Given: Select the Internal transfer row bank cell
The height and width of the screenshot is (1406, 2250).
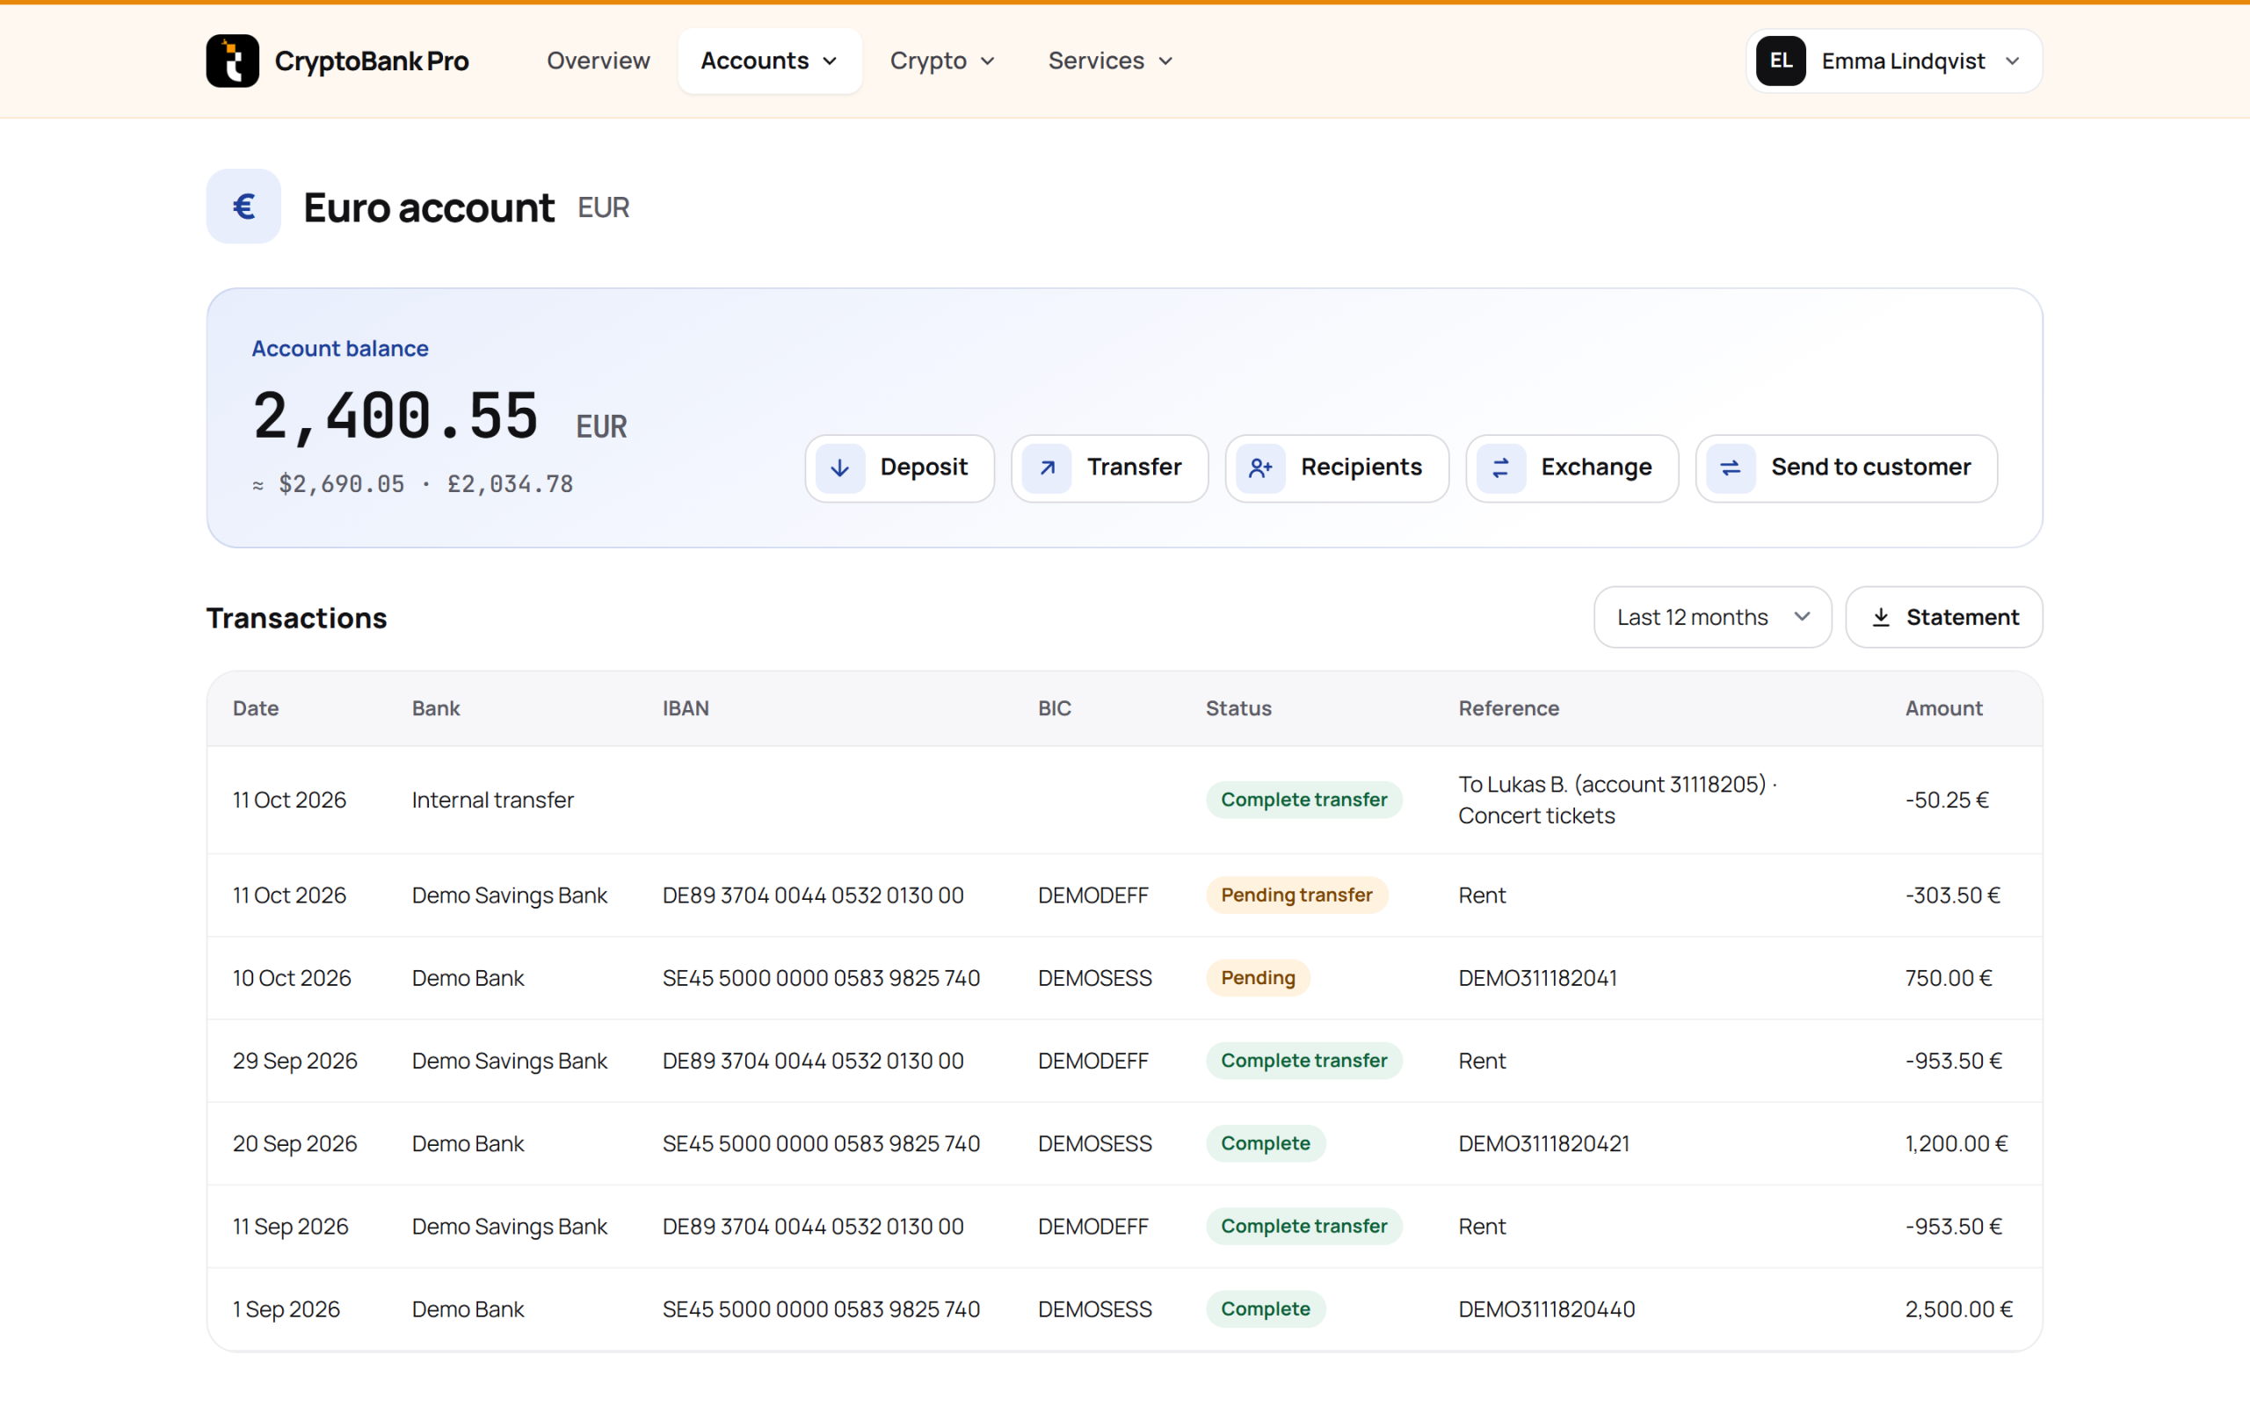Looking at the screenshot, I should pyautogui.click(x=493, y=800).
